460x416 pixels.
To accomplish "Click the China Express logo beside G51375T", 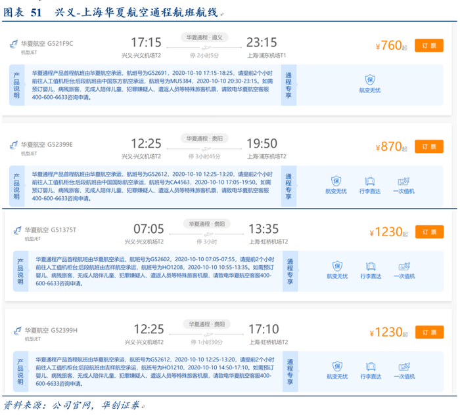I will (17, 230).
